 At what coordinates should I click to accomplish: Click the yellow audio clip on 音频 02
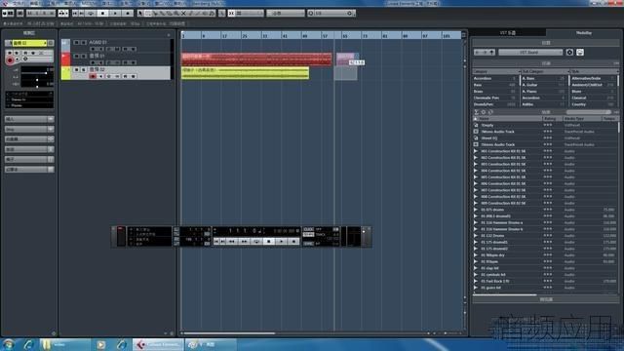point(245,73)
